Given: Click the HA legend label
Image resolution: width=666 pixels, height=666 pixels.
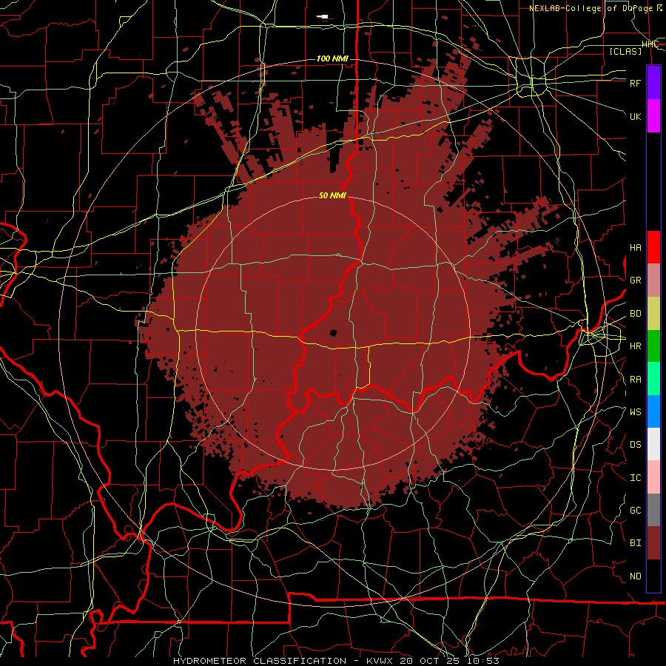Looking at the screenshot, I should (635, 248).
